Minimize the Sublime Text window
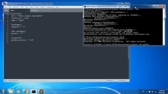The width and height of the screenshot is (168, 94). (119, 3)
